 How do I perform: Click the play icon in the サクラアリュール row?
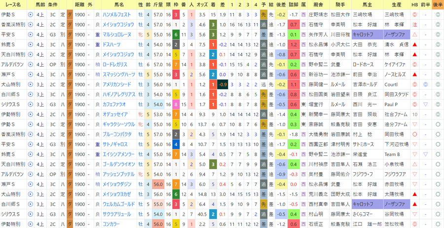tap(31, 214)
